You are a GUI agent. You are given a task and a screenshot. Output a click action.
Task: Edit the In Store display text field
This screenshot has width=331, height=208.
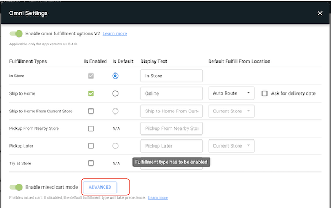172,76
